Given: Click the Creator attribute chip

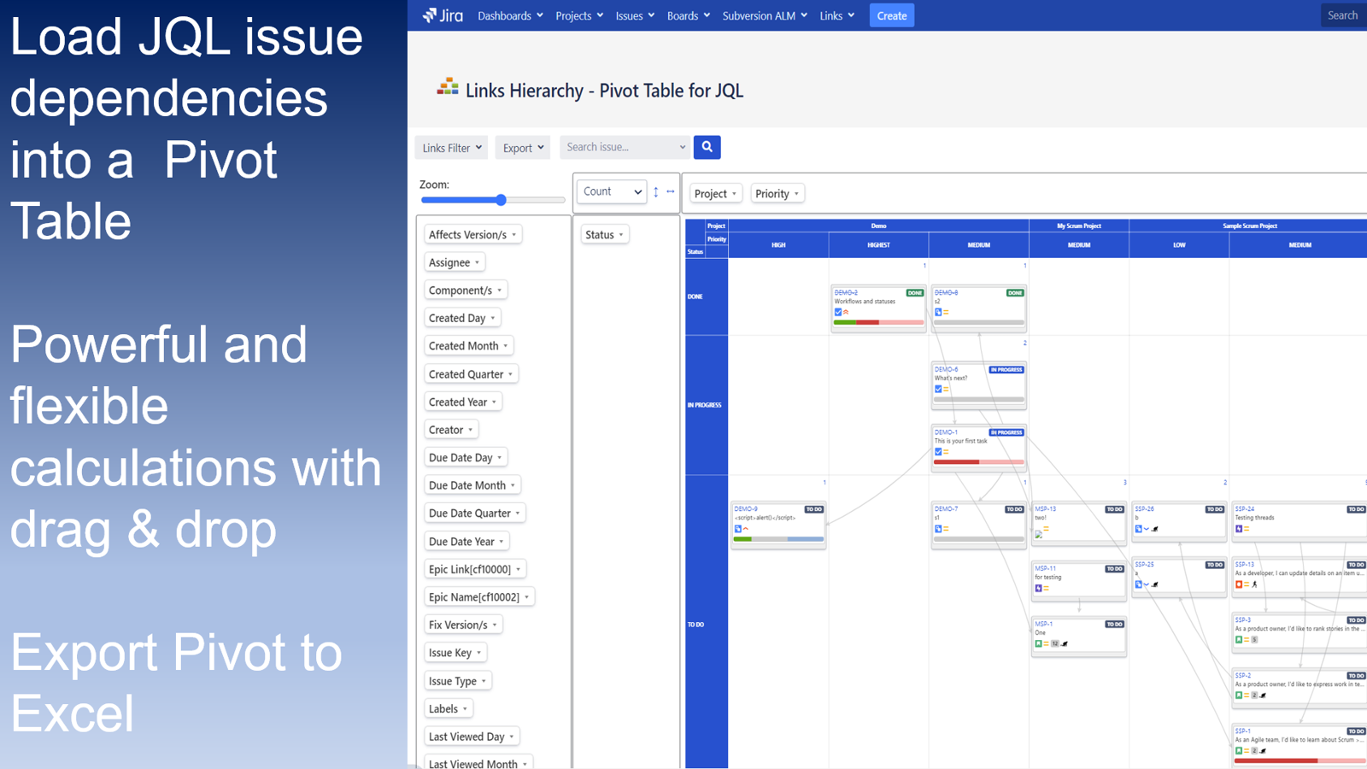Looking at the screenshot, I should tap(451, 430).
